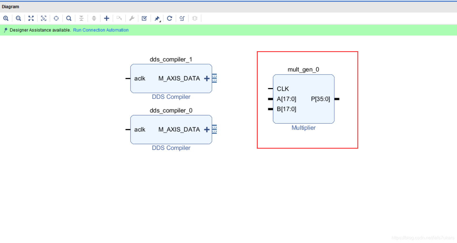The width and height of the screenshot is (457, 243).
Task: Click the Designer Assistance wand icon
Action: click(5, 30)
